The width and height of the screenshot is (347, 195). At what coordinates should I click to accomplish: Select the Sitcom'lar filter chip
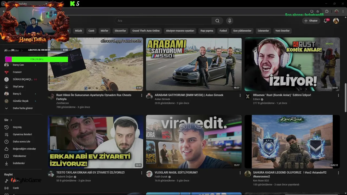(x=120, y=31)
